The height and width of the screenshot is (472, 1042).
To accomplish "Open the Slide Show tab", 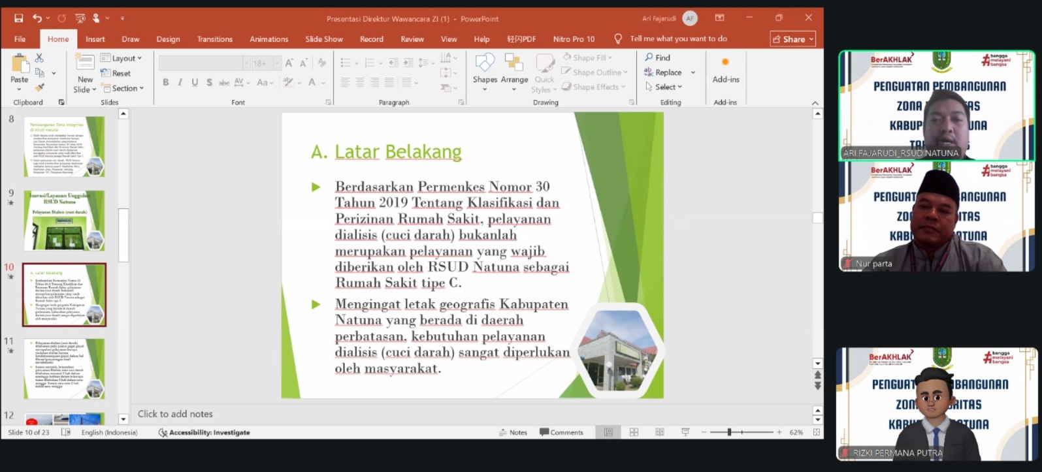I will 324,39.
